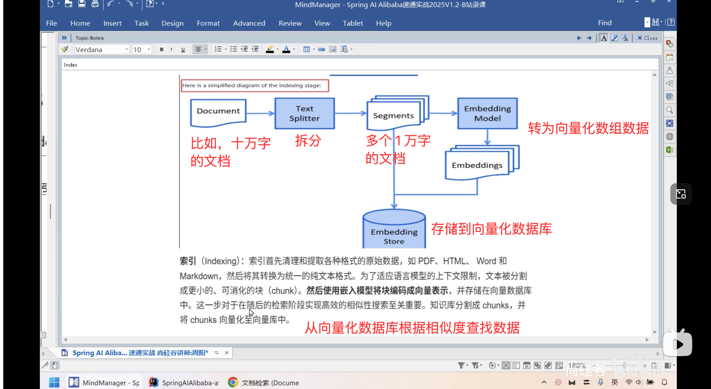The height and width of the screenshot is (389, 711).
Task: Open the Insert Hyperlink tool in Topic Notes
Action: click(x=321, y=49)
